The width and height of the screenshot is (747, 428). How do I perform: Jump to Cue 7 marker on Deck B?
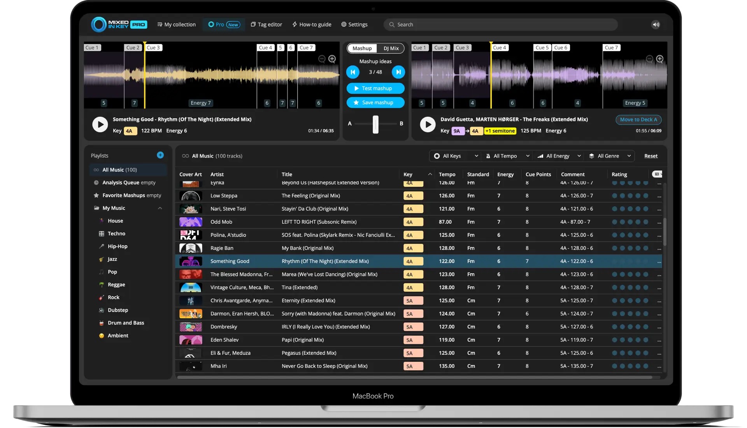pyautogui.click(x=611, y=48)
